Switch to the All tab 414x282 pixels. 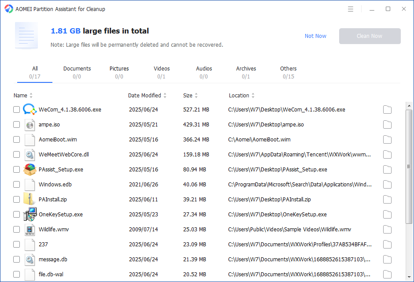click(x=35, y=73)
